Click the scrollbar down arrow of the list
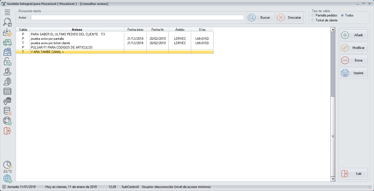Image resolution: width=374 pixels, height=191 pixels. point(333,179)
